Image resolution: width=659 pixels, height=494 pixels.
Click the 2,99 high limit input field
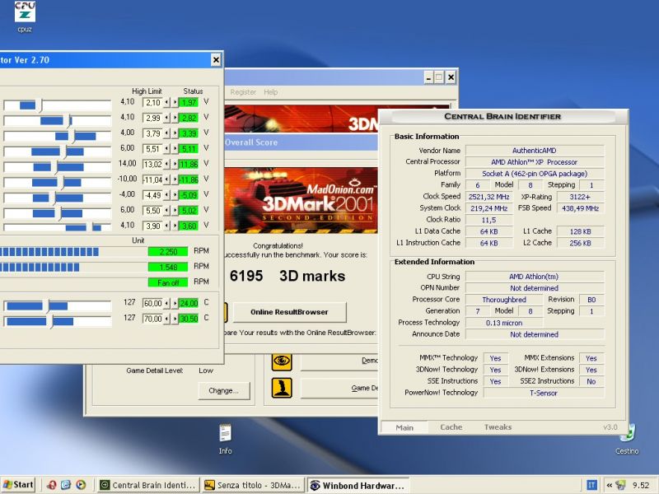pyautogui.click(x=153, y=118)
